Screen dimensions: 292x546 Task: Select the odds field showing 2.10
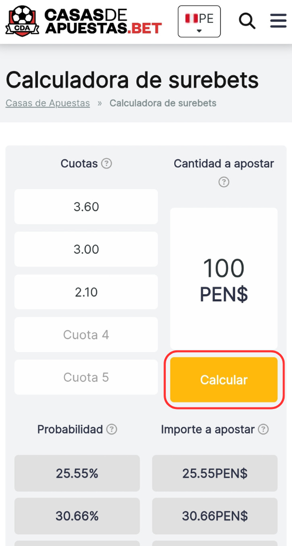tap(86, 292)
